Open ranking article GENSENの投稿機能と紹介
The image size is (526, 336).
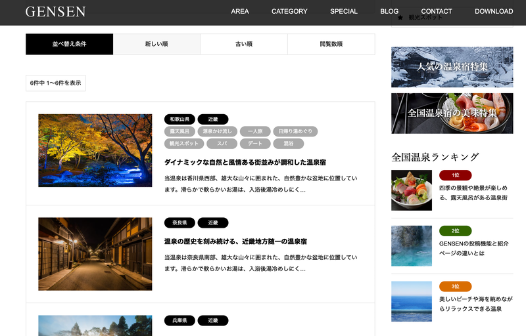474,248
